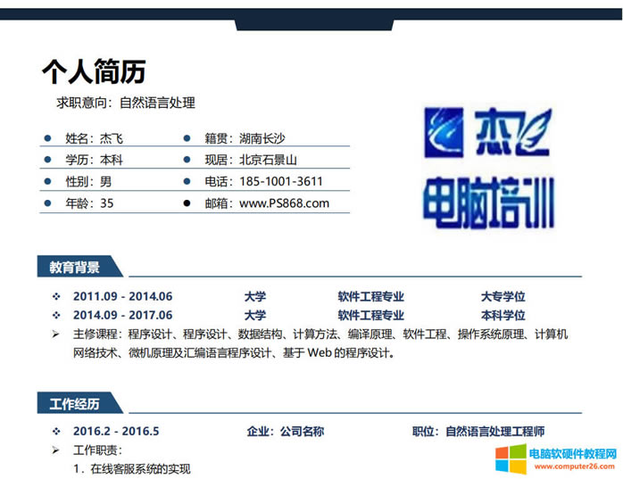Click the 职位：自然语言处理工程师 text
Image resolution: width=623 pixels, height=479 pixels.
[478, 432]
